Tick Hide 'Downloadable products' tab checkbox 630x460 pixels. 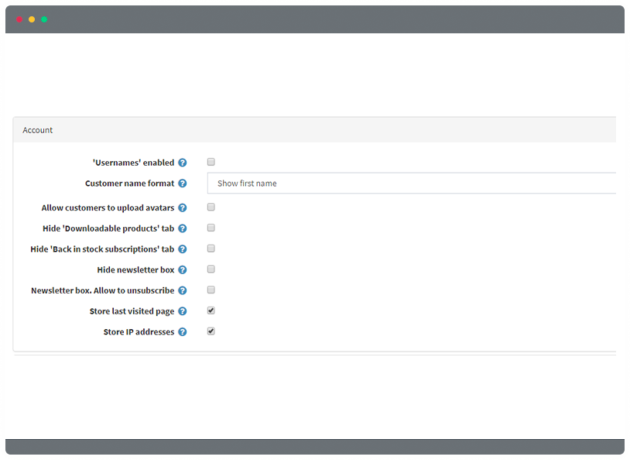pos(211,228)
